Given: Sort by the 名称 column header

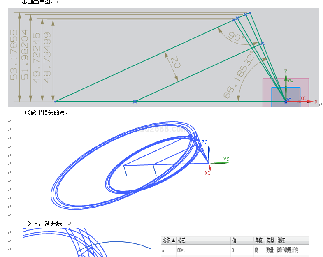Looking at the screenshot, I should (169, 241).
